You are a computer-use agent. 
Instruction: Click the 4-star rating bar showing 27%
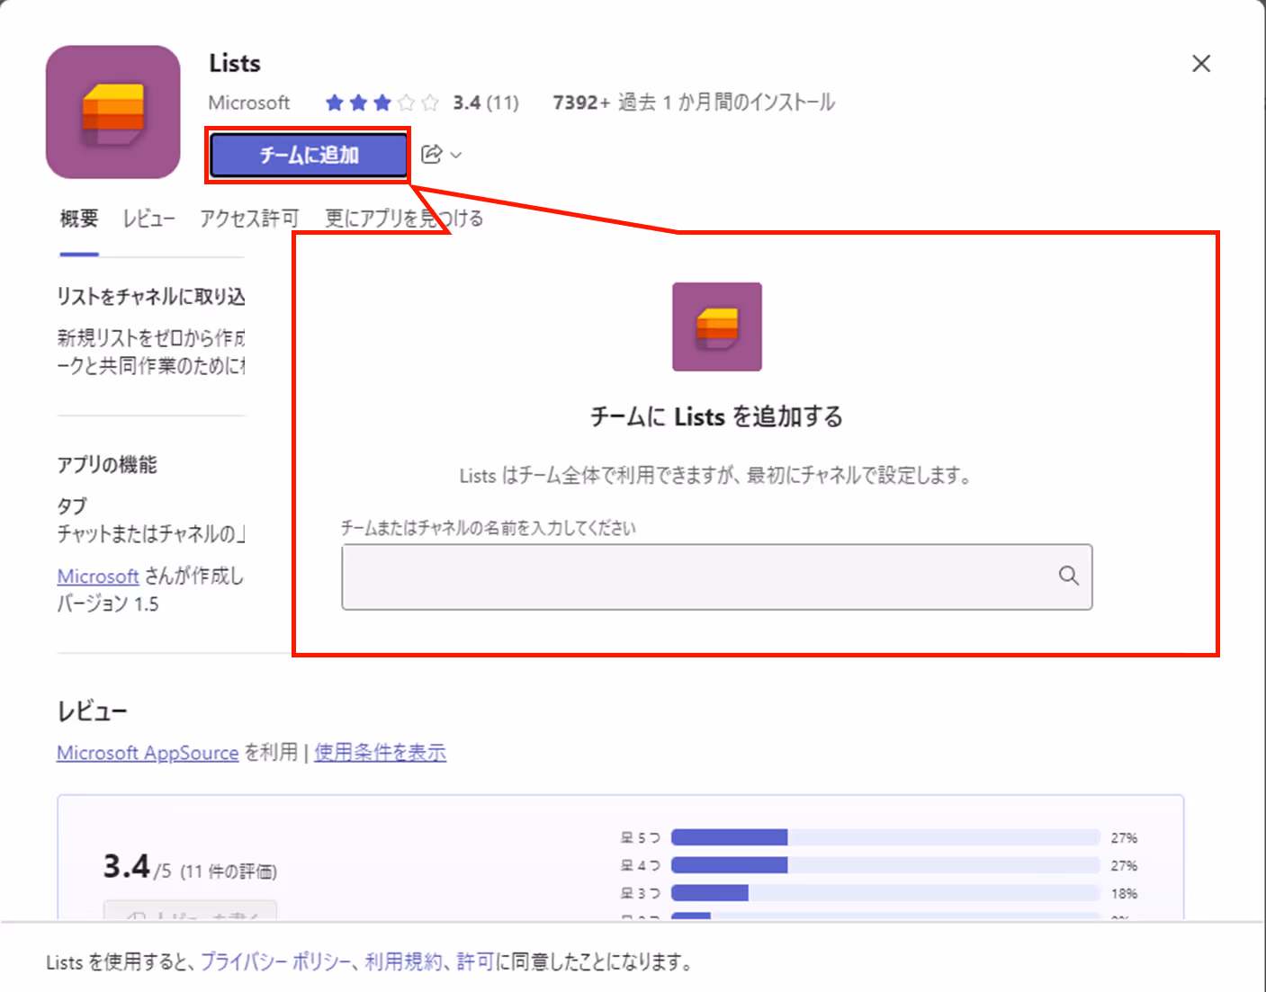885,865
